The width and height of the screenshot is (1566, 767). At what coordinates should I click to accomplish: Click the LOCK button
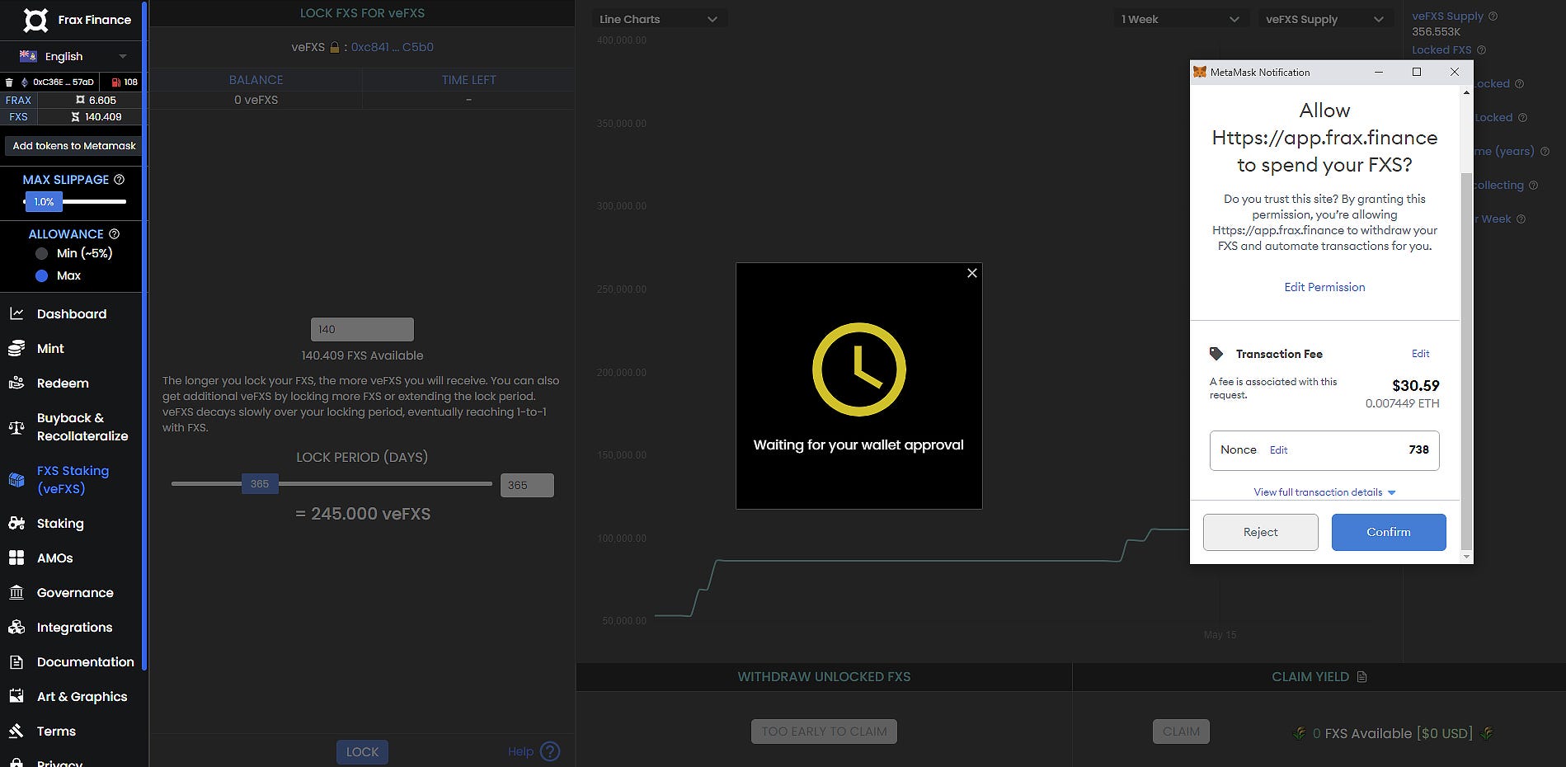coord(362,751)
